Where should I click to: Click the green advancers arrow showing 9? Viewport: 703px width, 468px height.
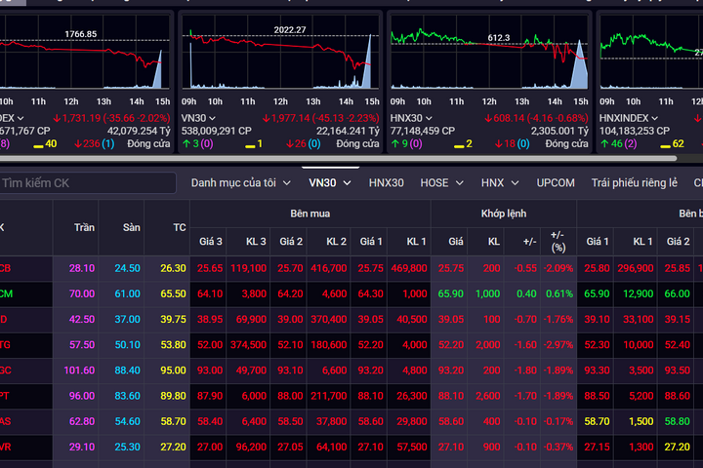coord(394,144)
